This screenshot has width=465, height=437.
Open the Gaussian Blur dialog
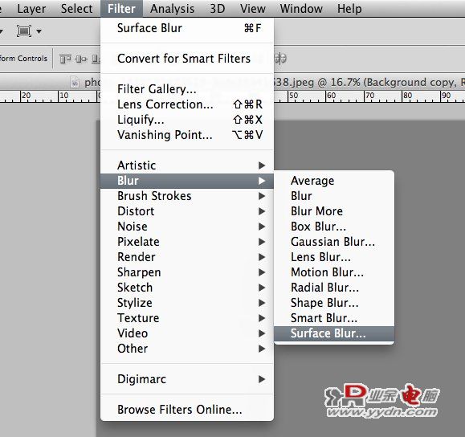tap(334, 242)
